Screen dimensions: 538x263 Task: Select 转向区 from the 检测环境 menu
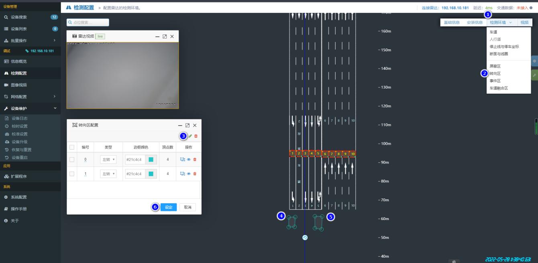(495, 74)
